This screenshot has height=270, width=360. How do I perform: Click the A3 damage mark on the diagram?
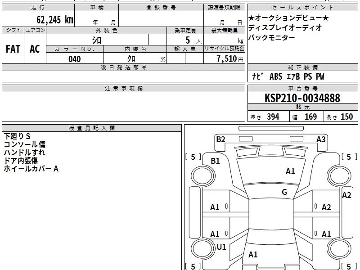point(321,139)
